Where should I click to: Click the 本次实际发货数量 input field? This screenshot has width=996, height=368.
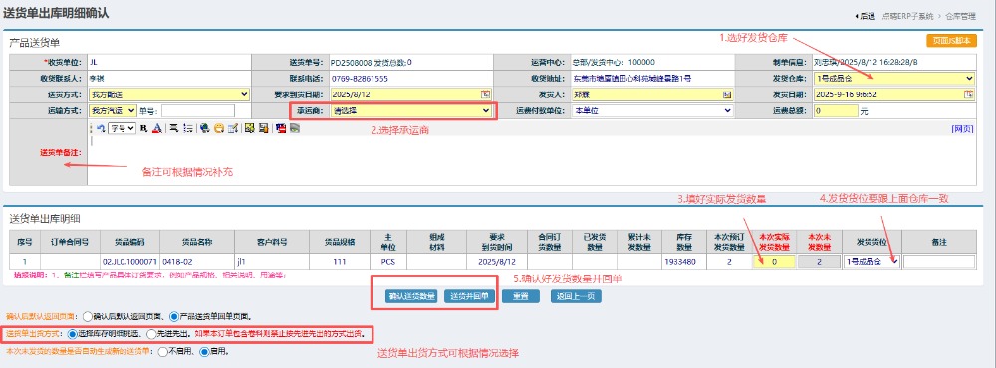tap(774, 262)
